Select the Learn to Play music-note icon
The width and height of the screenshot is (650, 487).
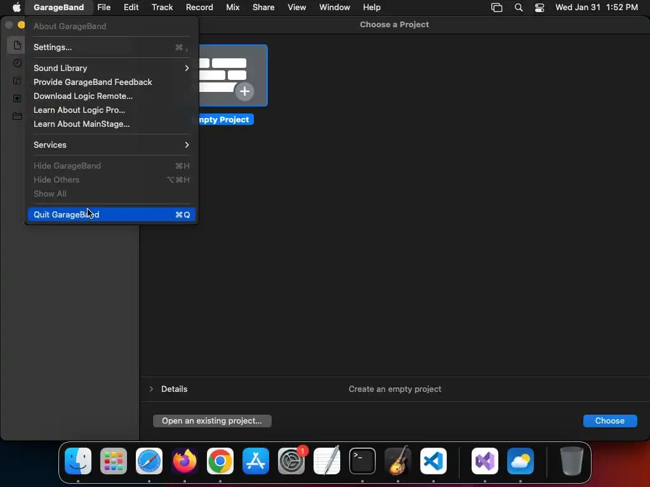click(x=17, y=81)
